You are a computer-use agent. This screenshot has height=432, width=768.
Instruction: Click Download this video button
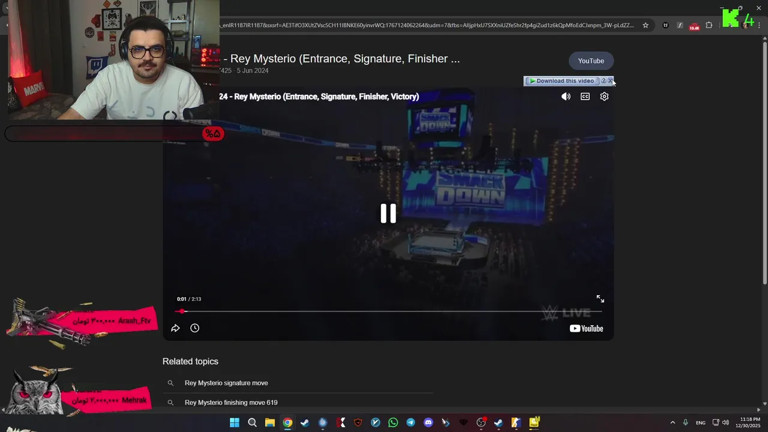click(x=562, y=81)
